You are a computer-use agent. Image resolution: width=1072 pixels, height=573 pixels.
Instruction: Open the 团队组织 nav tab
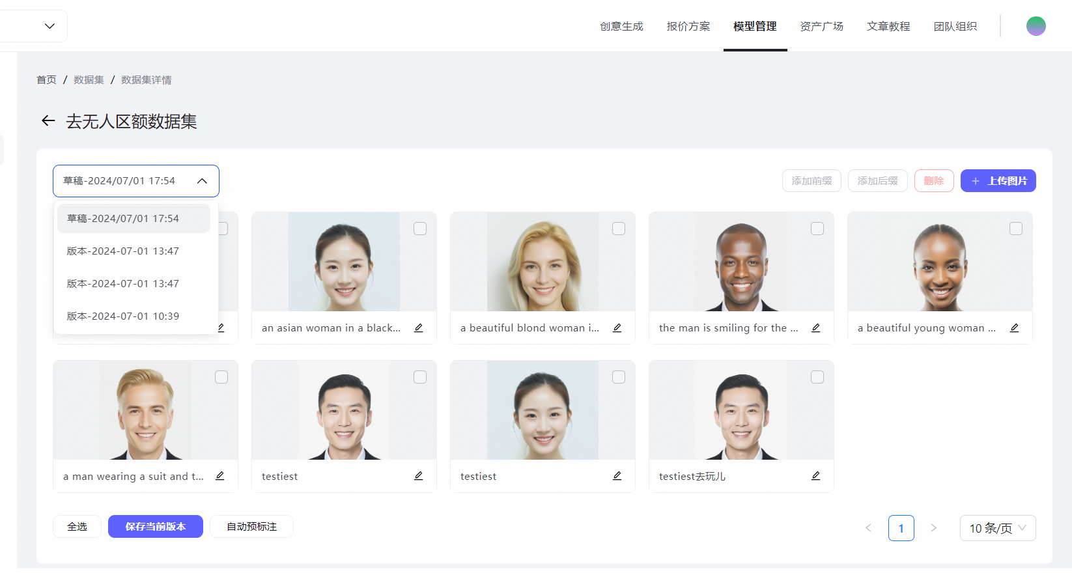click(x=955, y=26)
